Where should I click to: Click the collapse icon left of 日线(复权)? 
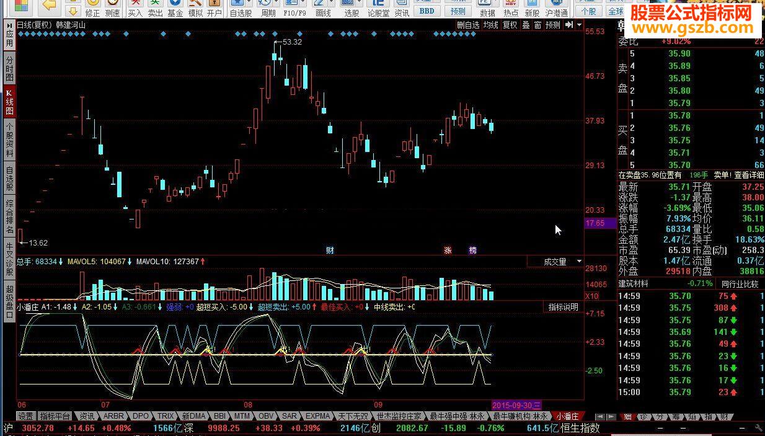coord(10,25)
